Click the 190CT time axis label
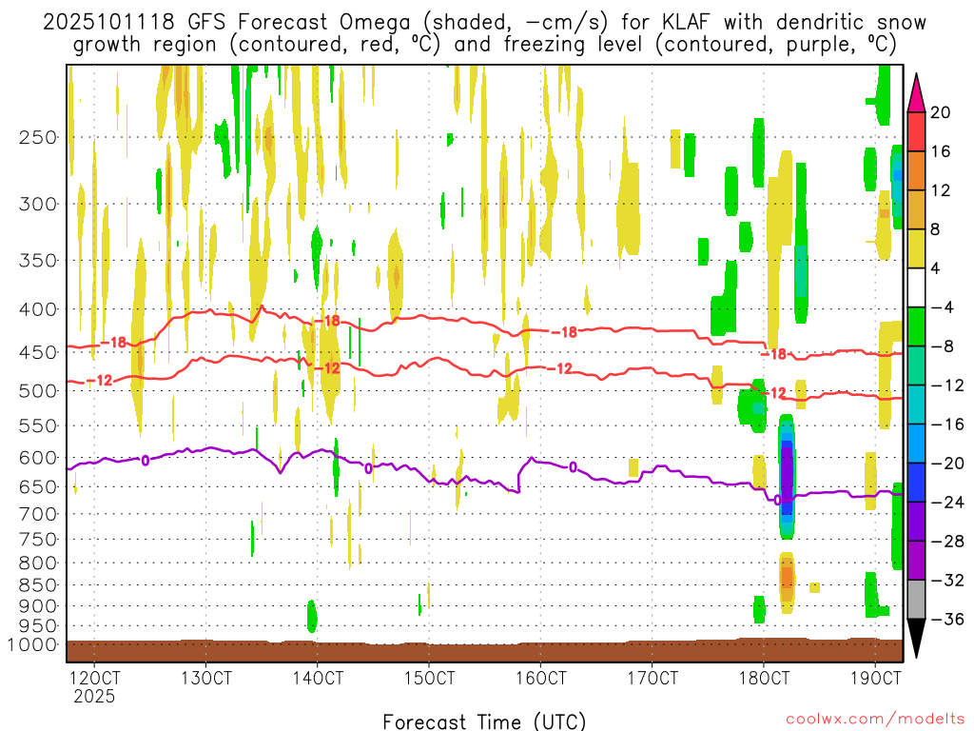 pos(875,677)
